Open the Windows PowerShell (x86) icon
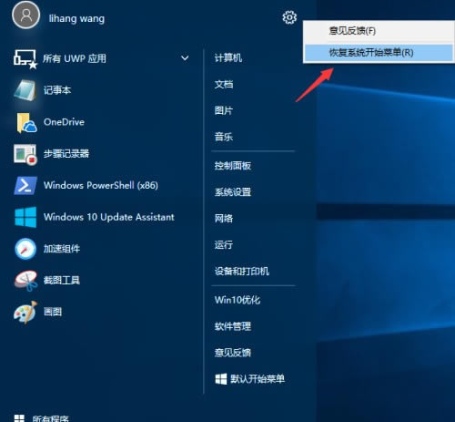Viewport: 455px width, 422px height. point(25,186)
